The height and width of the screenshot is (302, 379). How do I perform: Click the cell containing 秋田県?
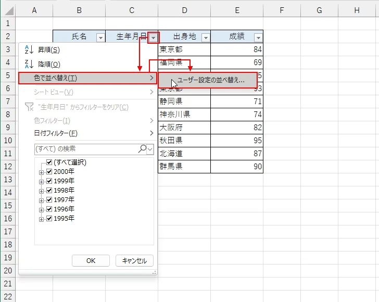184,141
